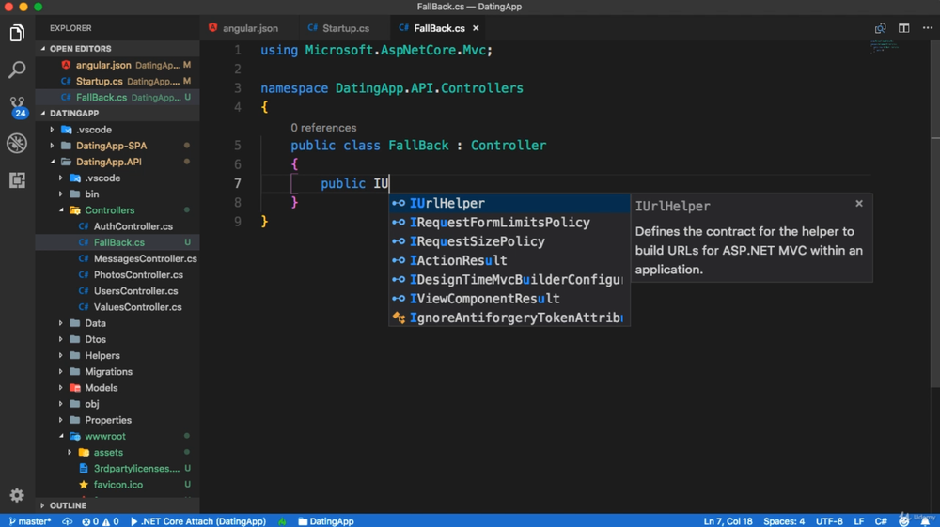The image size is (940, 527).
Task: Select FallBack.cs tab
Action: tap(439, 28)
